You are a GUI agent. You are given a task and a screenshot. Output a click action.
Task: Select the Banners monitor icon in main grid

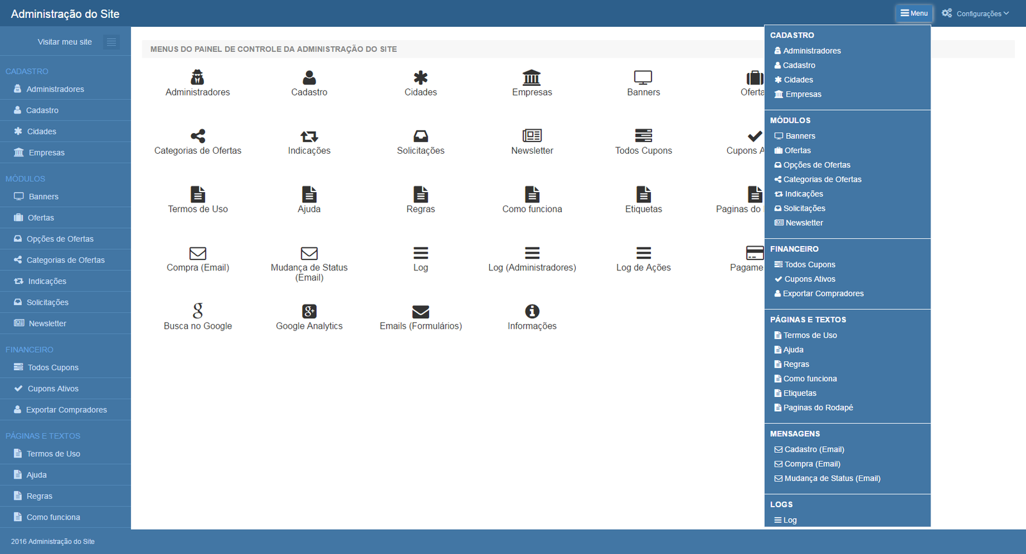(643, 77)
